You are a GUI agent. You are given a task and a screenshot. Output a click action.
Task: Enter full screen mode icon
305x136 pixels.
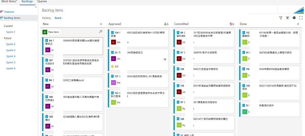tap(301, 18)
